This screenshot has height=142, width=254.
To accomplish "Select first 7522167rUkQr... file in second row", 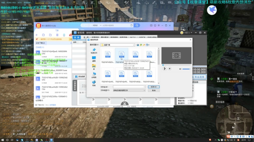I will [135, 76].
